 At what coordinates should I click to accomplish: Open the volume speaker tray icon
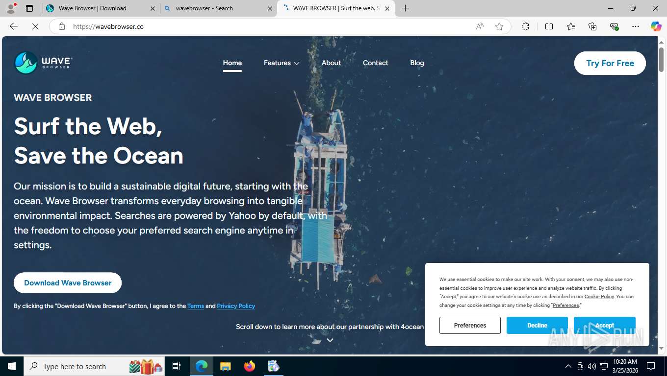point(592,366)
